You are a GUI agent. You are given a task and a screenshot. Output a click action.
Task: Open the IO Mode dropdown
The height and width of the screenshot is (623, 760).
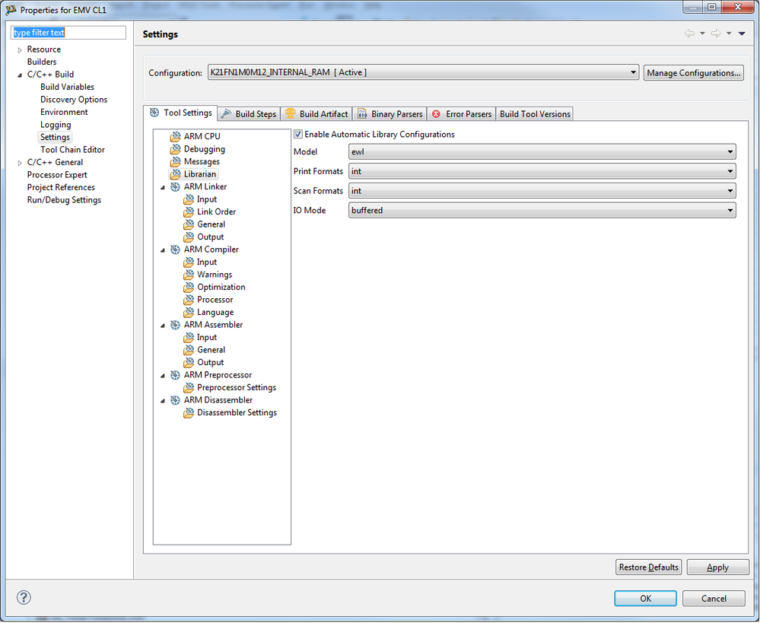click(x=542, y=211)
